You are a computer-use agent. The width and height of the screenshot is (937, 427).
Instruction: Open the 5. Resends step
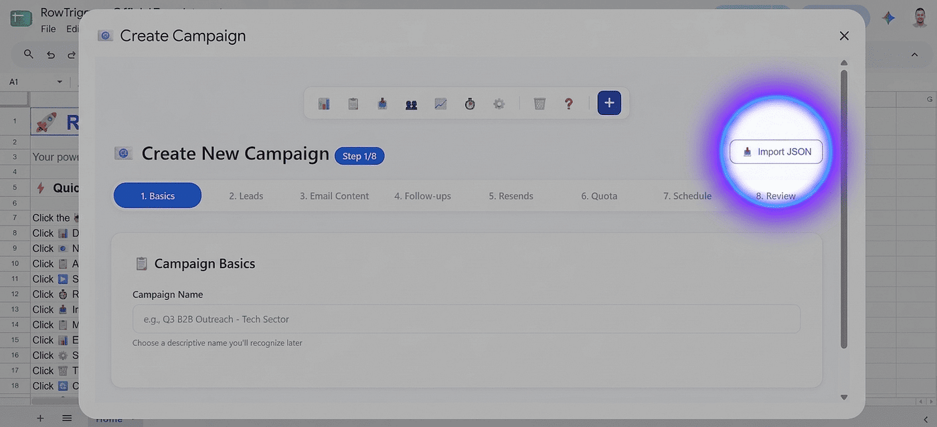coord(511,196)
